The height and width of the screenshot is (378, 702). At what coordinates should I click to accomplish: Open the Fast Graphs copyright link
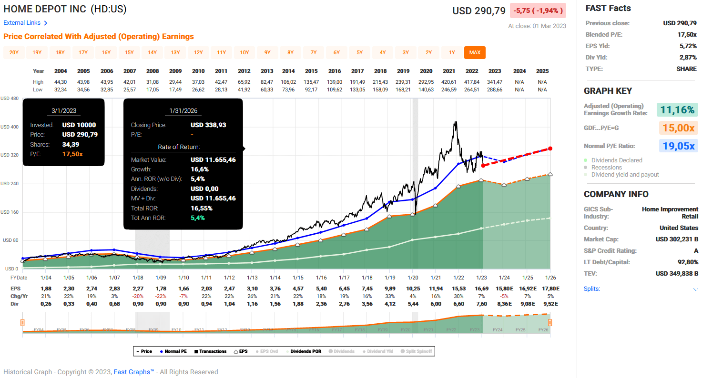tap(134, 372)
